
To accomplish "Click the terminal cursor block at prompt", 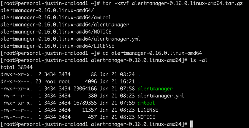I will [191, 124].
